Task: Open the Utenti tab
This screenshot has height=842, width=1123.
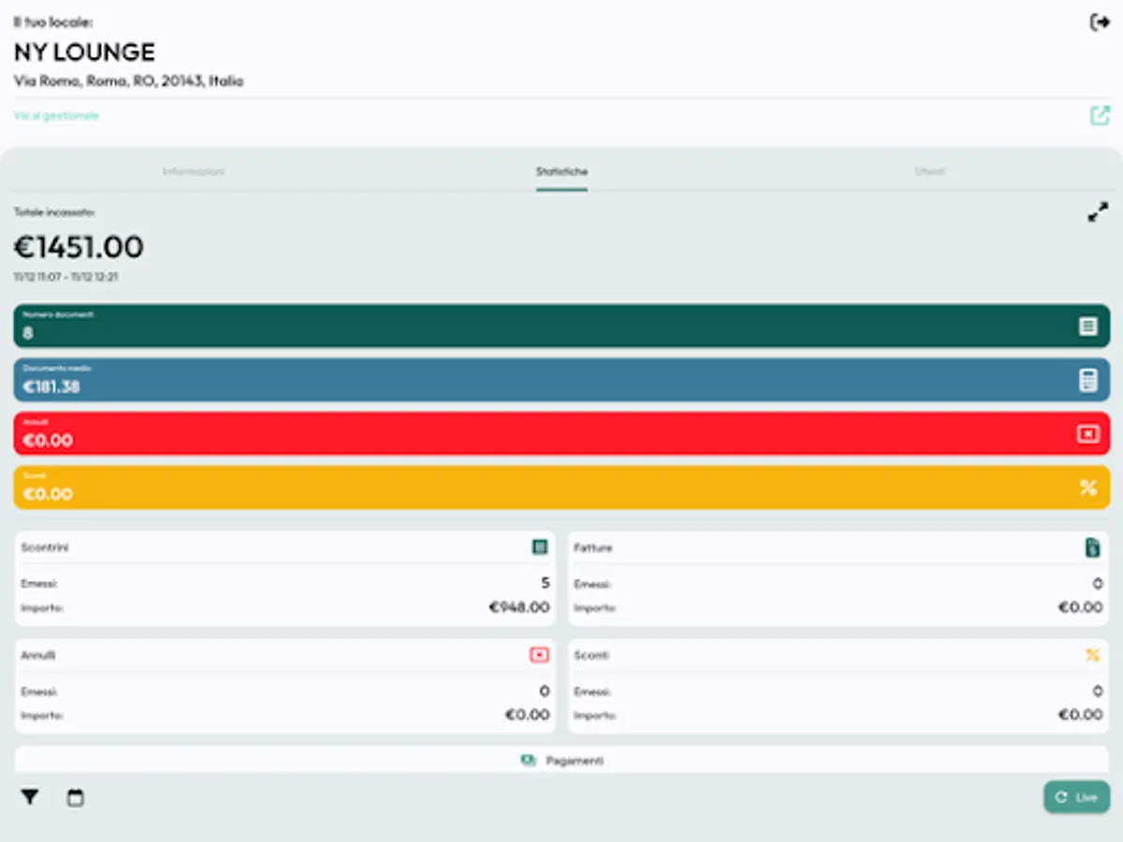Action: point(929,172)
